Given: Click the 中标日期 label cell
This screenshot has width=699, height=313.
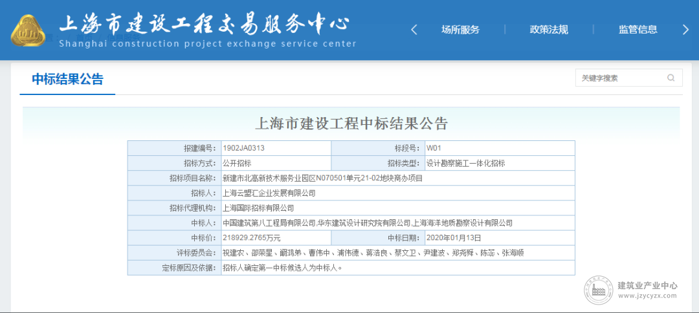Looking at the screenshot, I should tap(378, 238).
